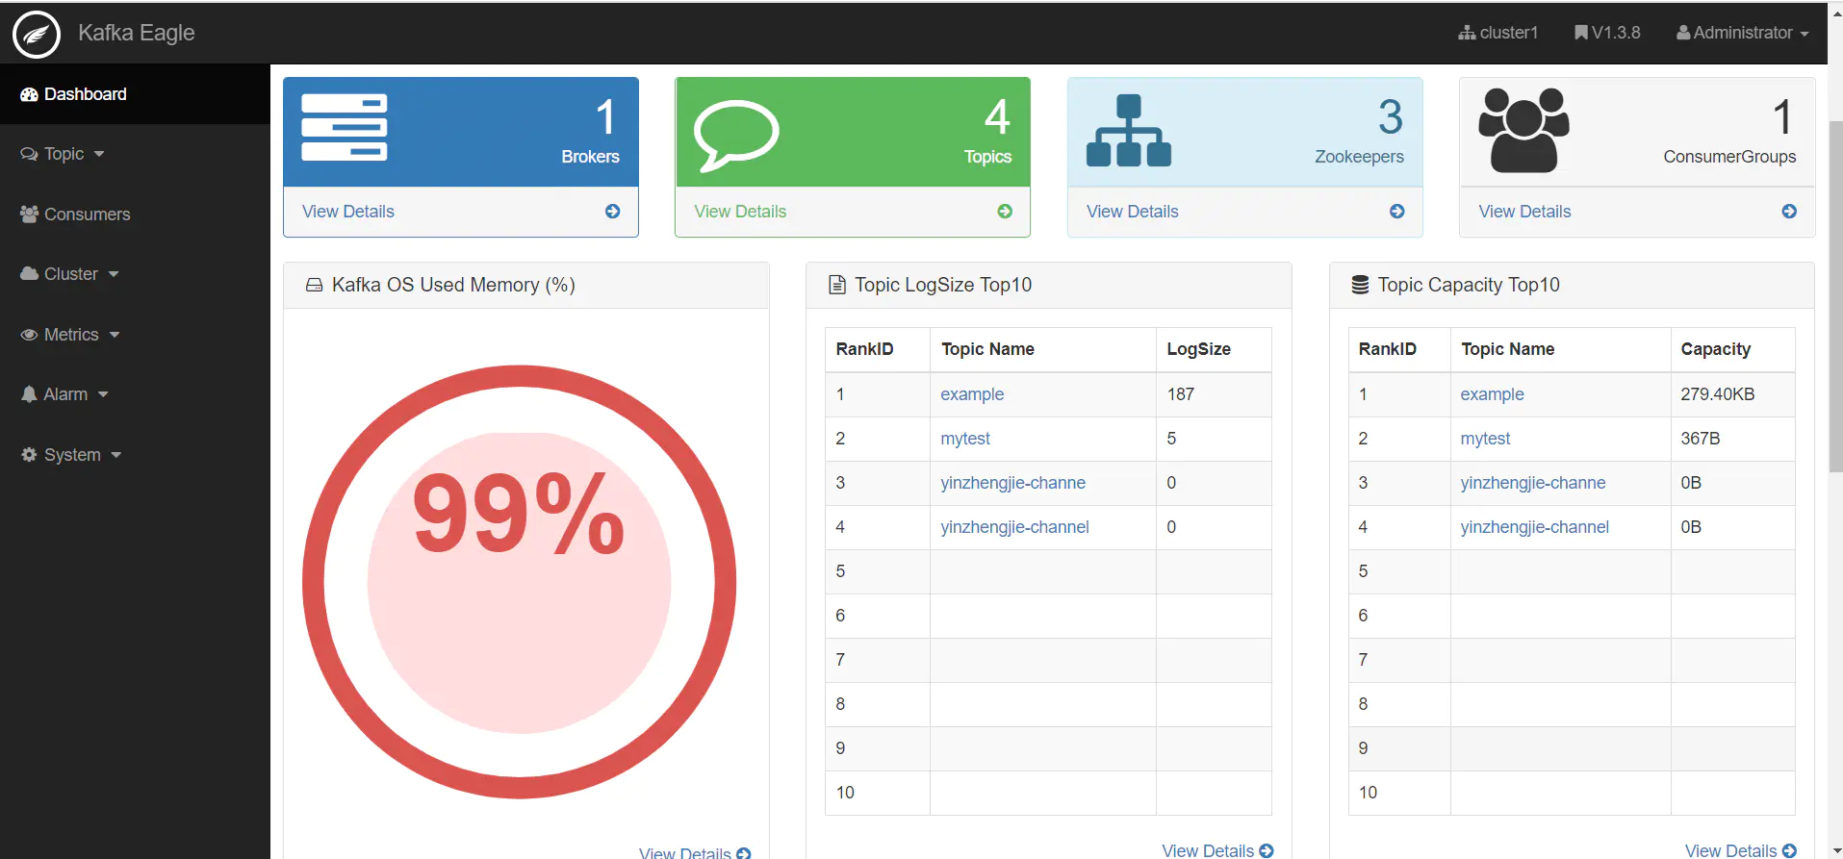Click the ConsumerGroups people icon
This screenshot has width=1843, height=859.
tap(1523, 131)
